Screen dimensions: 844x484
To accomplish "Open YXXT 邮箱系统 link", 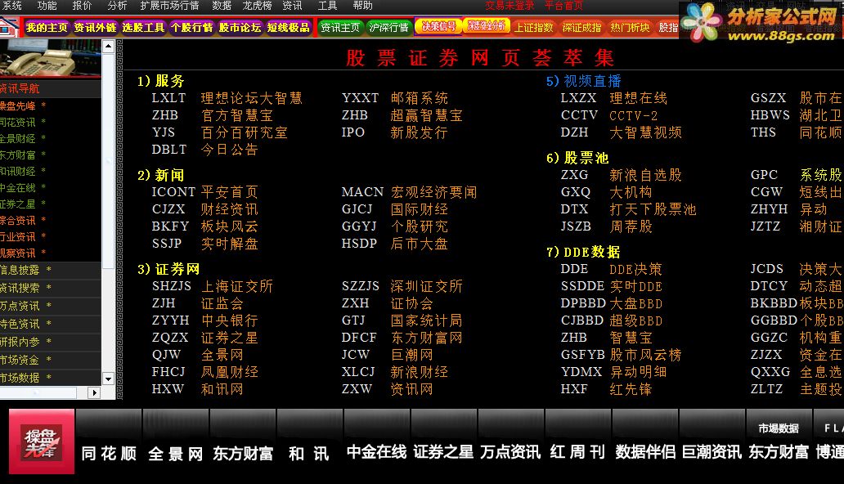I will (x=394, y=98).
